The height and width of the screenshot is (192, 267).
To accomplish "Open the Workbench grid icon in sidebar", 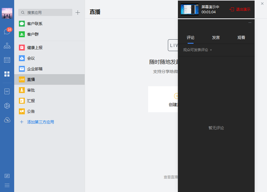I will 7,74.
